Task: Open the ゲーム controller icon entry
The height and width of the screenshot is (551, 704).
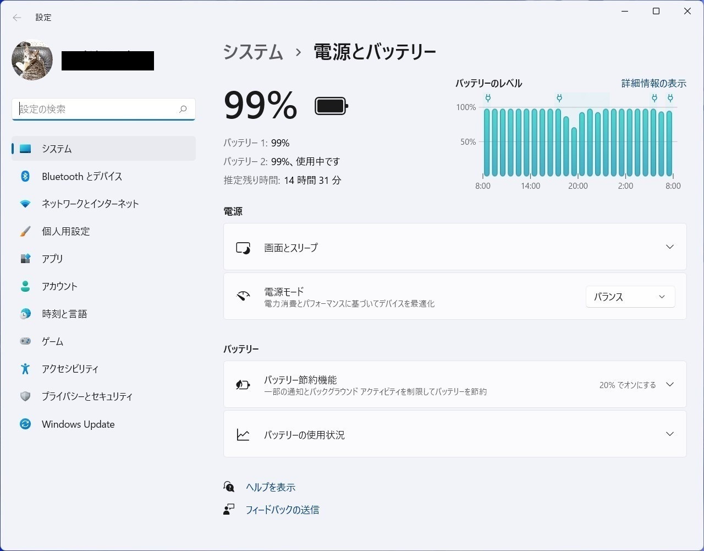Action: pos(25,341)
